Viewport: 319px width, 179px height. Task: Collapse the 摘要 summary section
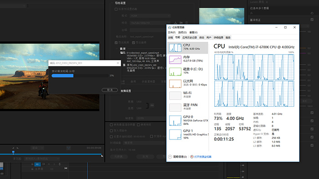coord(117,49)
